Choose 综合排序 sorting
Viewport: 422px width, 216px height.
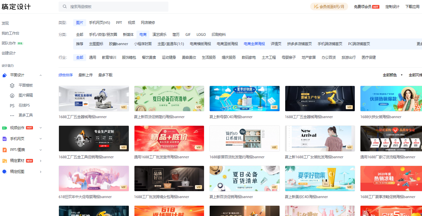(x=66, y=75)
